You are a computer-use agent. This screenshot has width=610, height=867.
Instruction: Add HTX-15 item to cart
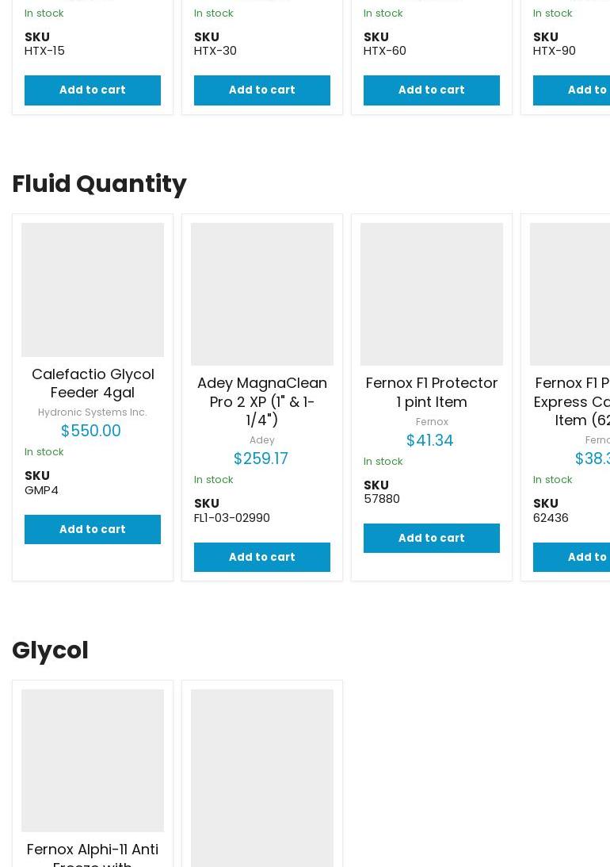click(x=93, y=90)
